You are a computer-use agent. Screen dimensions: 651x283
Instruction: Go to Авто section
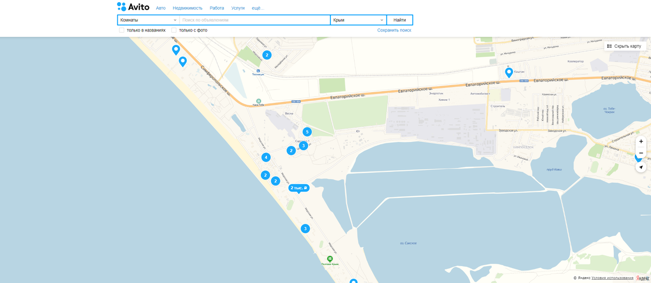(161, 8)
